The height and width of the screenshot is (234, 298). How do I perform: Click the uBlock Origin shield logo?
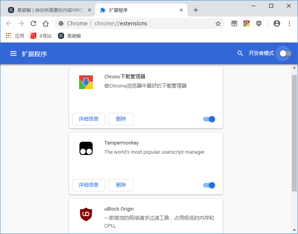tap(86, 214)
